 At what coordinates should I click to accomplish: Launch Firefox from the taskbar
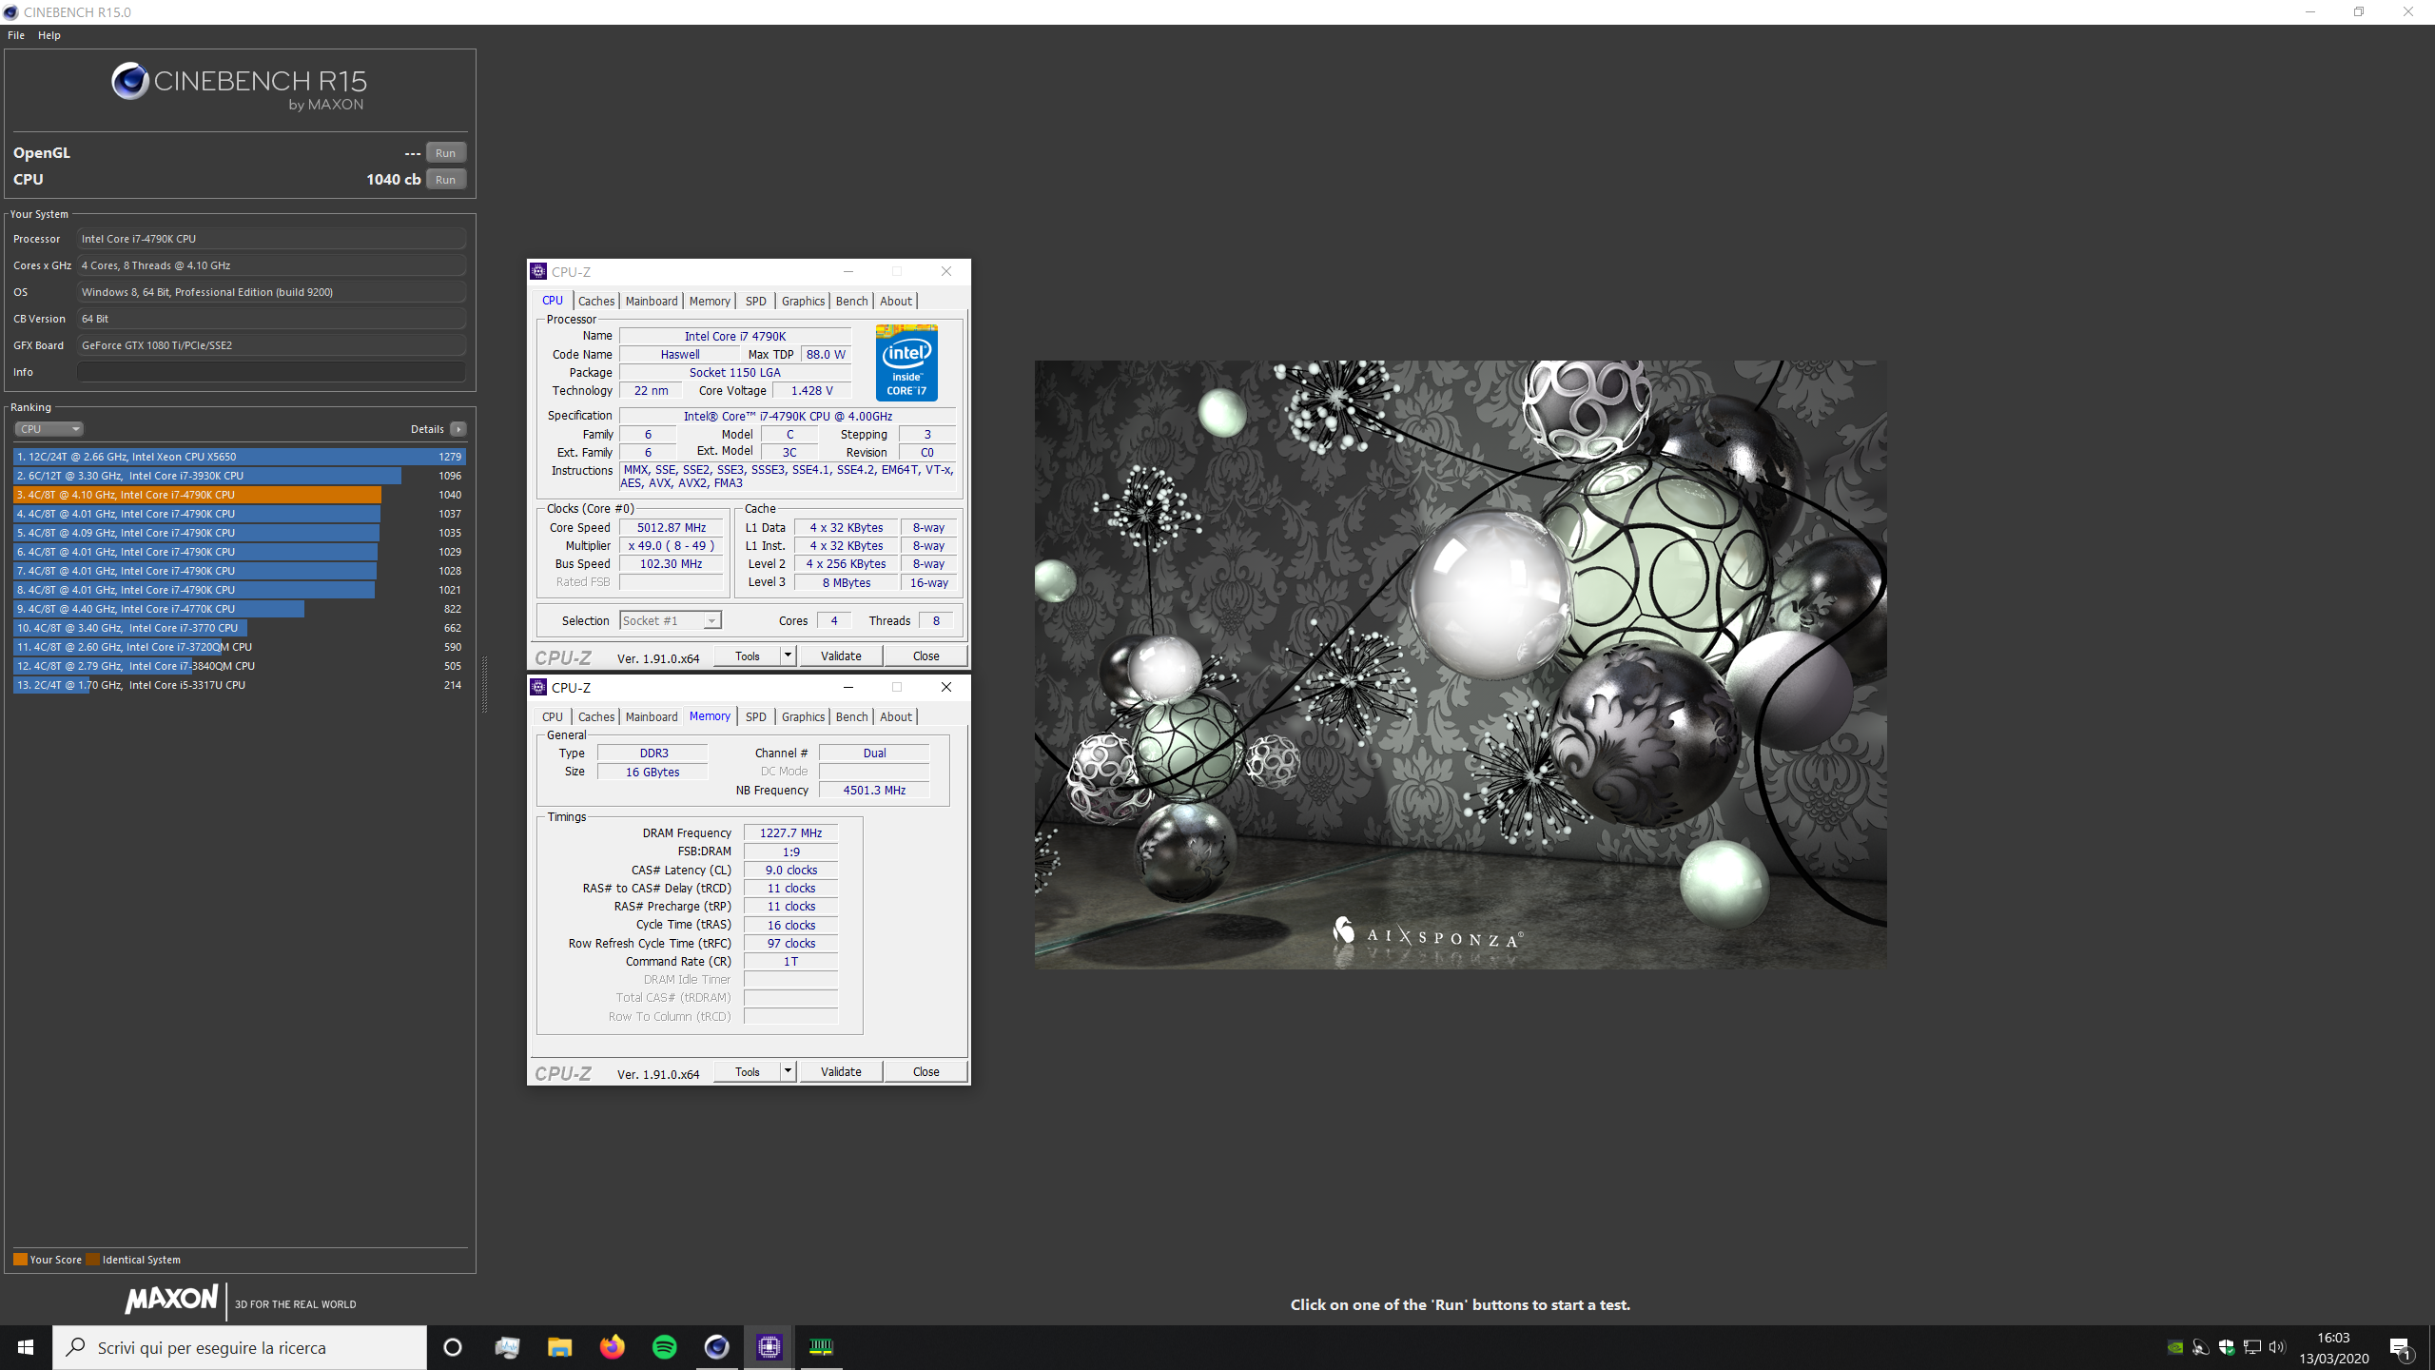[612, 1347]
